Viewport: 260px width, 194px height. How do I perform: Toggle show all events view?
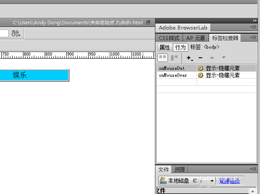click(174, 58)
